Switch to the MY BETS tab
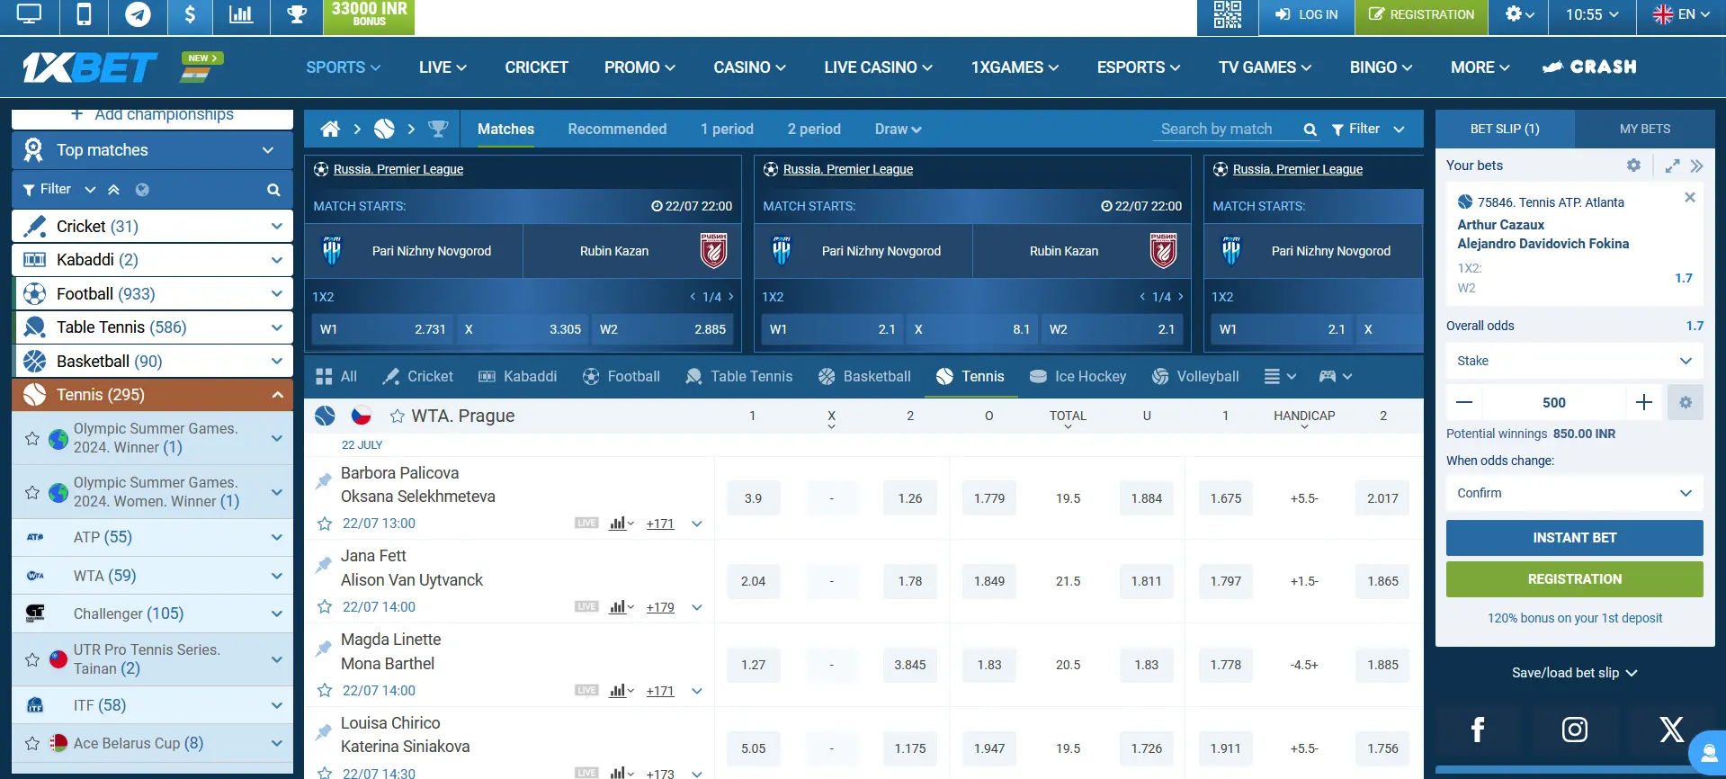The width and height of the screenshot is (1726, 779). coord(1644,129)
